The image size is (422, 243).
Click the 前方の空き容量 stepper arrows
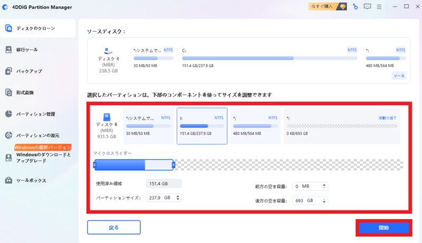[324, 186]
